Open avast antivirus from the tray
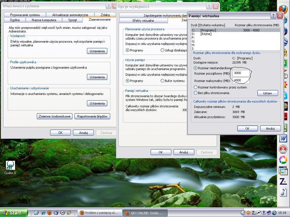290x217 pixels. 274,213
